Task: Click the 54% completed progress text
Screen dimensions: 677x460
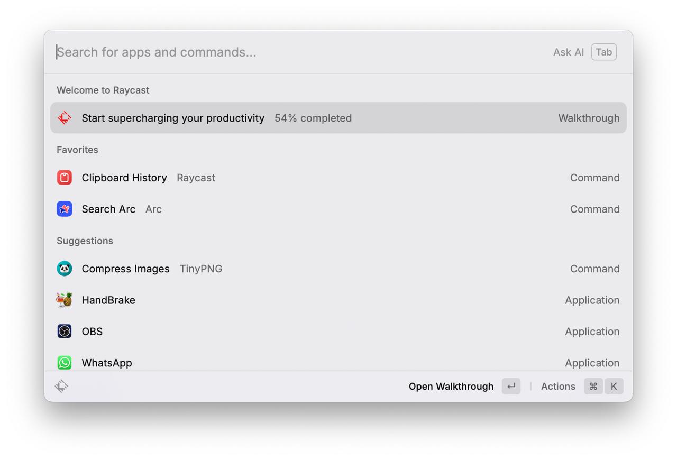Action: point(313,118)
